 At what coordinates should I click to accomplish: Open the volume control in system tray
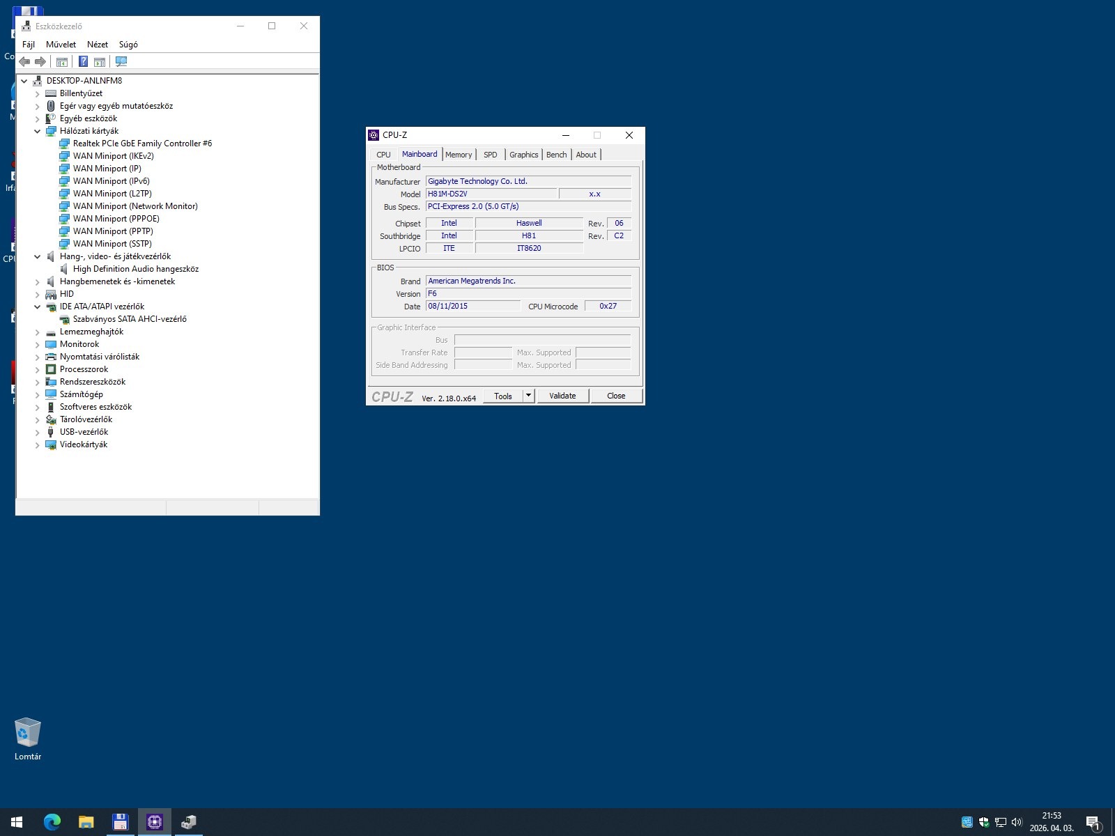pos(1017,822)
